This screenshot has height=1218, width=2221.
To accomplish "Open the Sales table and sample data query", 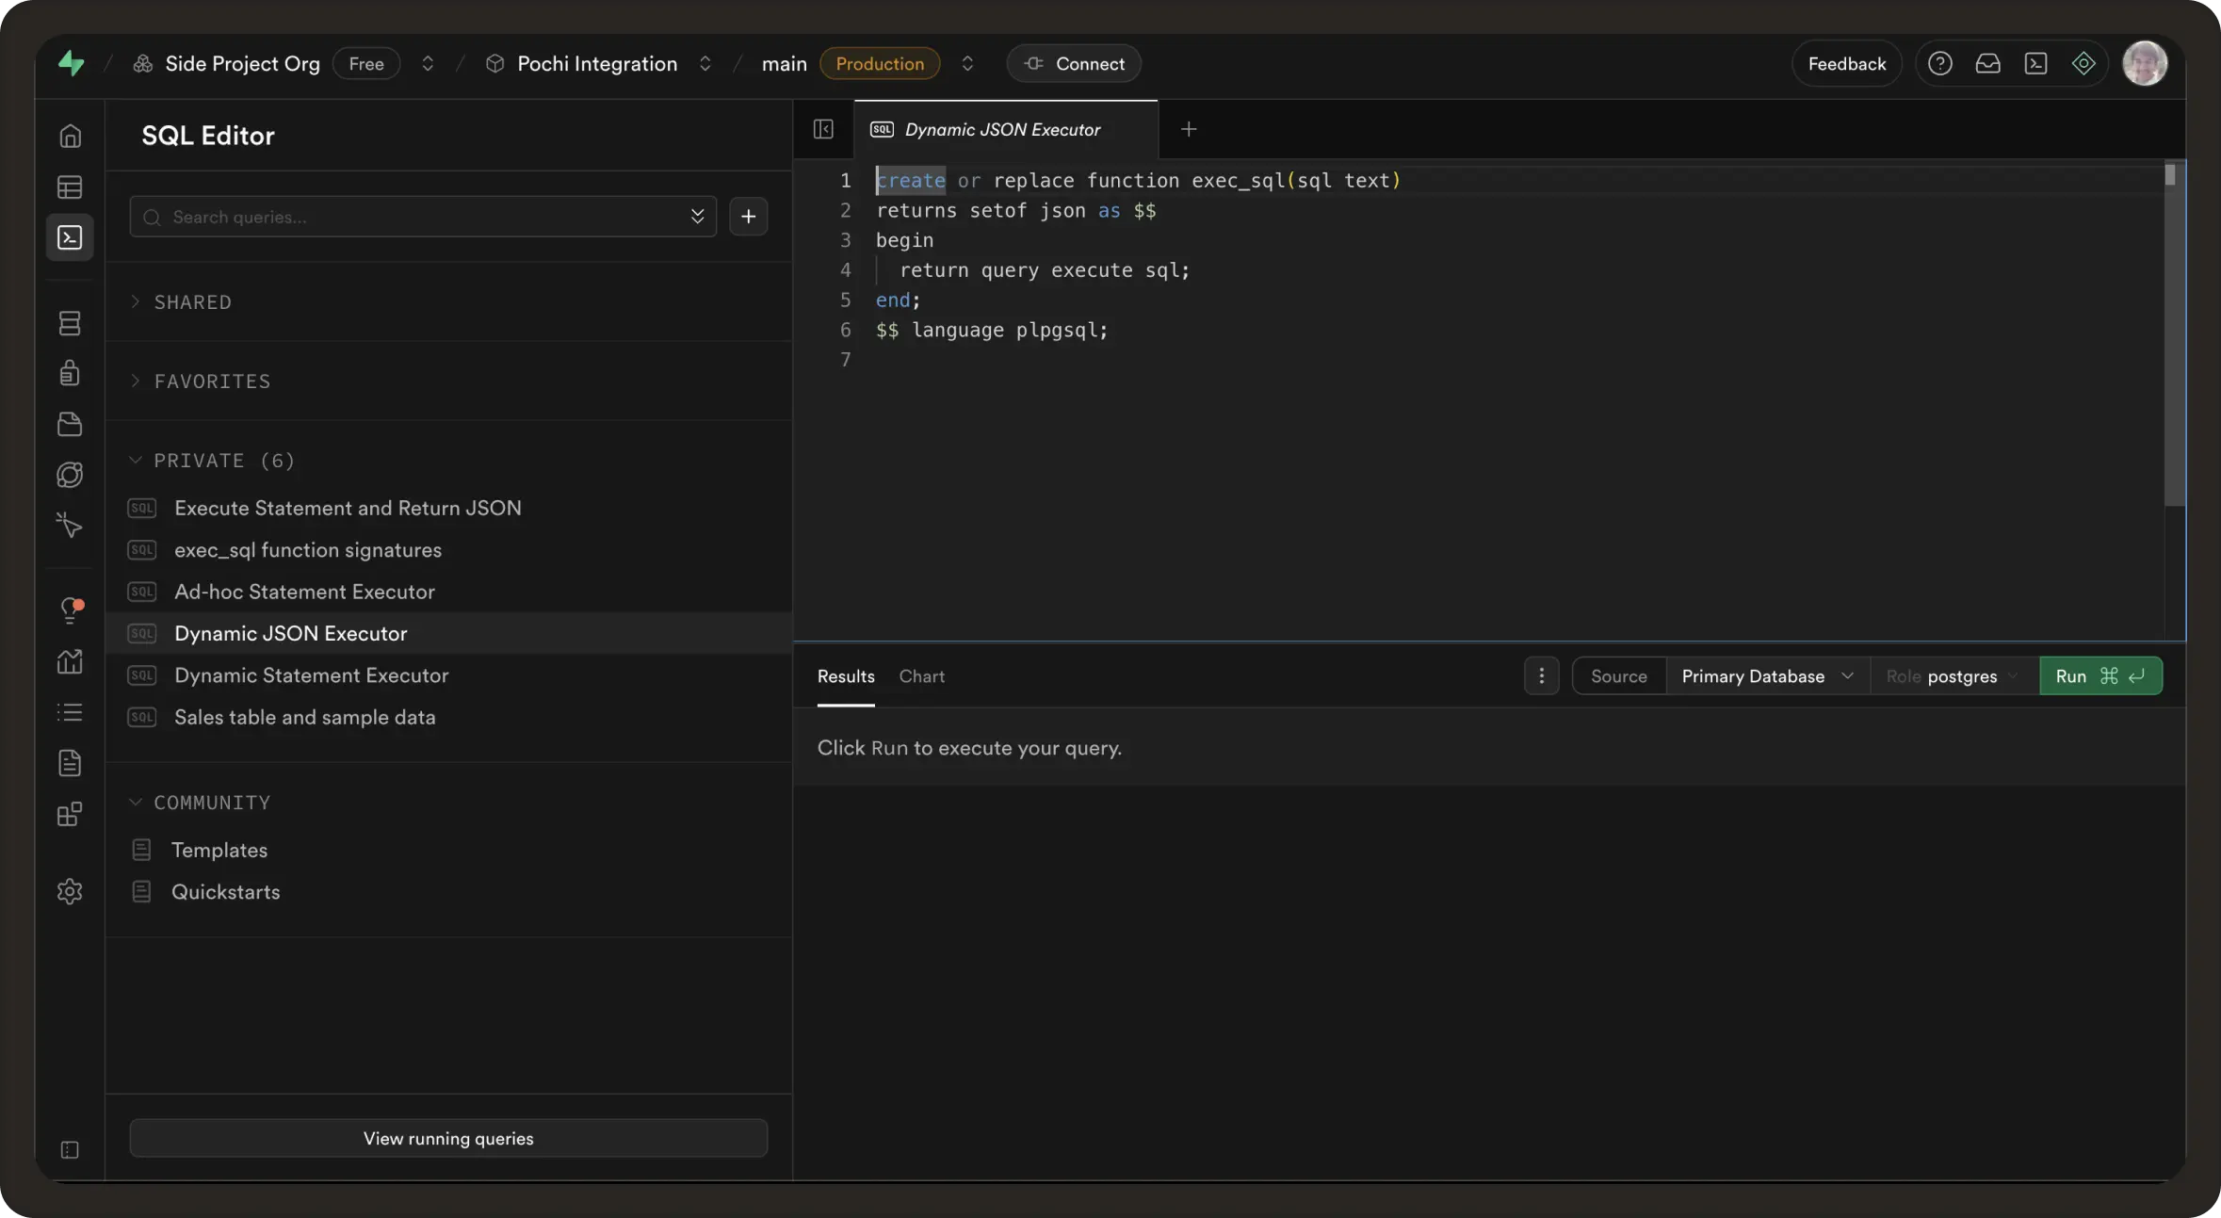I will click(304, 718).
